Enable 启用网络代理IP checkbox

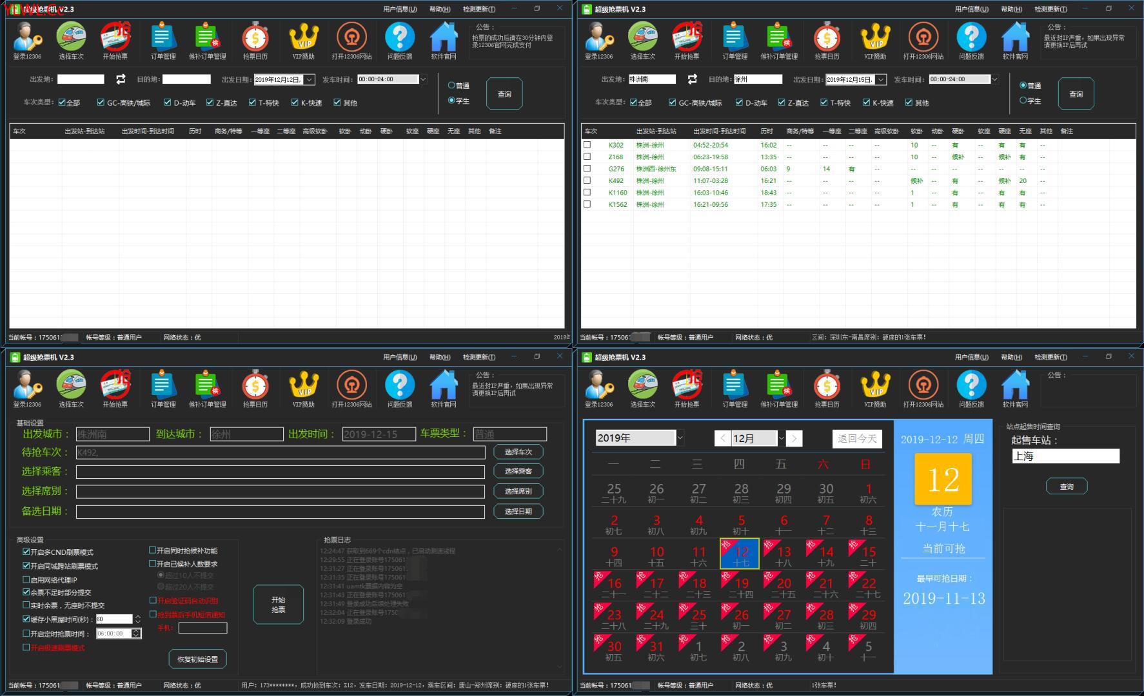point(26,580)
